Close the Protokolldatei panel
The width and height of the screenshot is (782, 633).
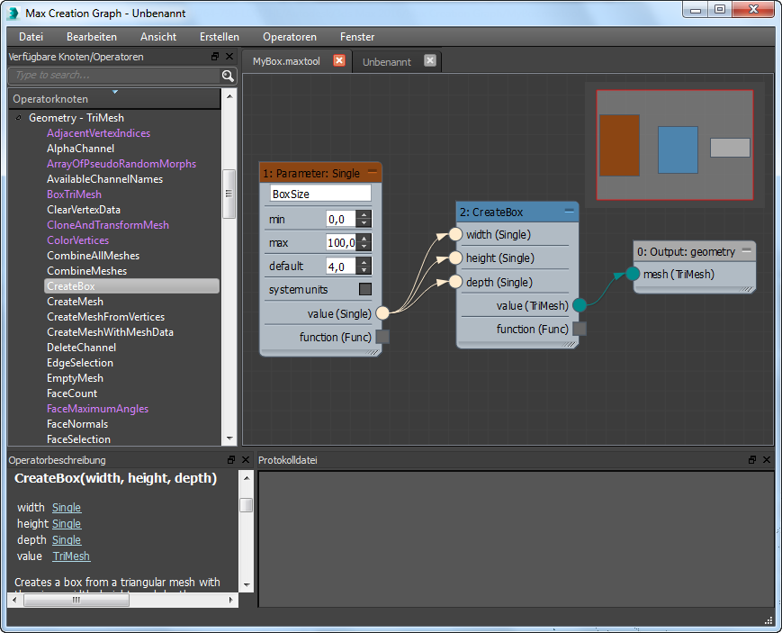coord(767,460)
